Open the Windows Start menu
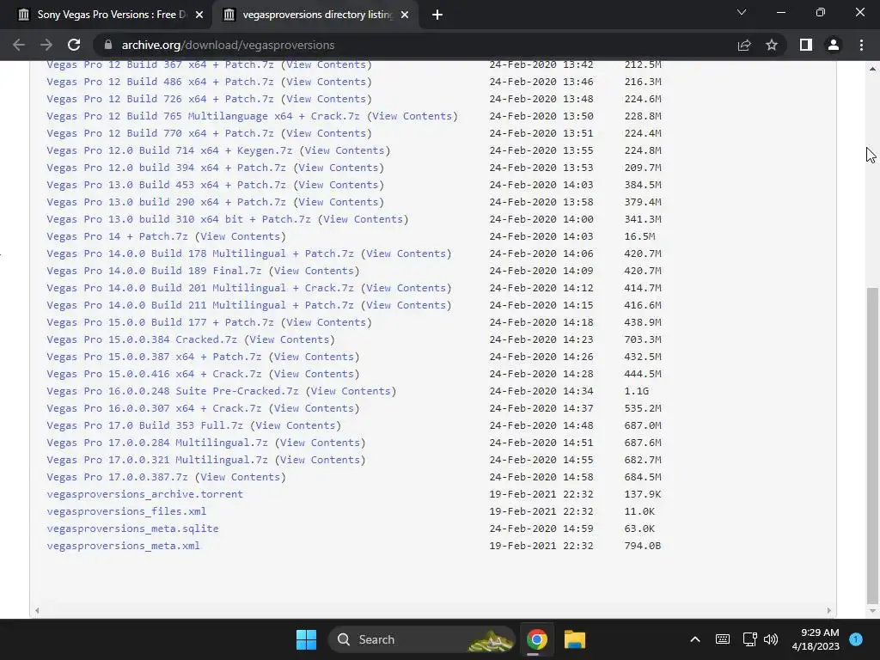 [307, 639]
